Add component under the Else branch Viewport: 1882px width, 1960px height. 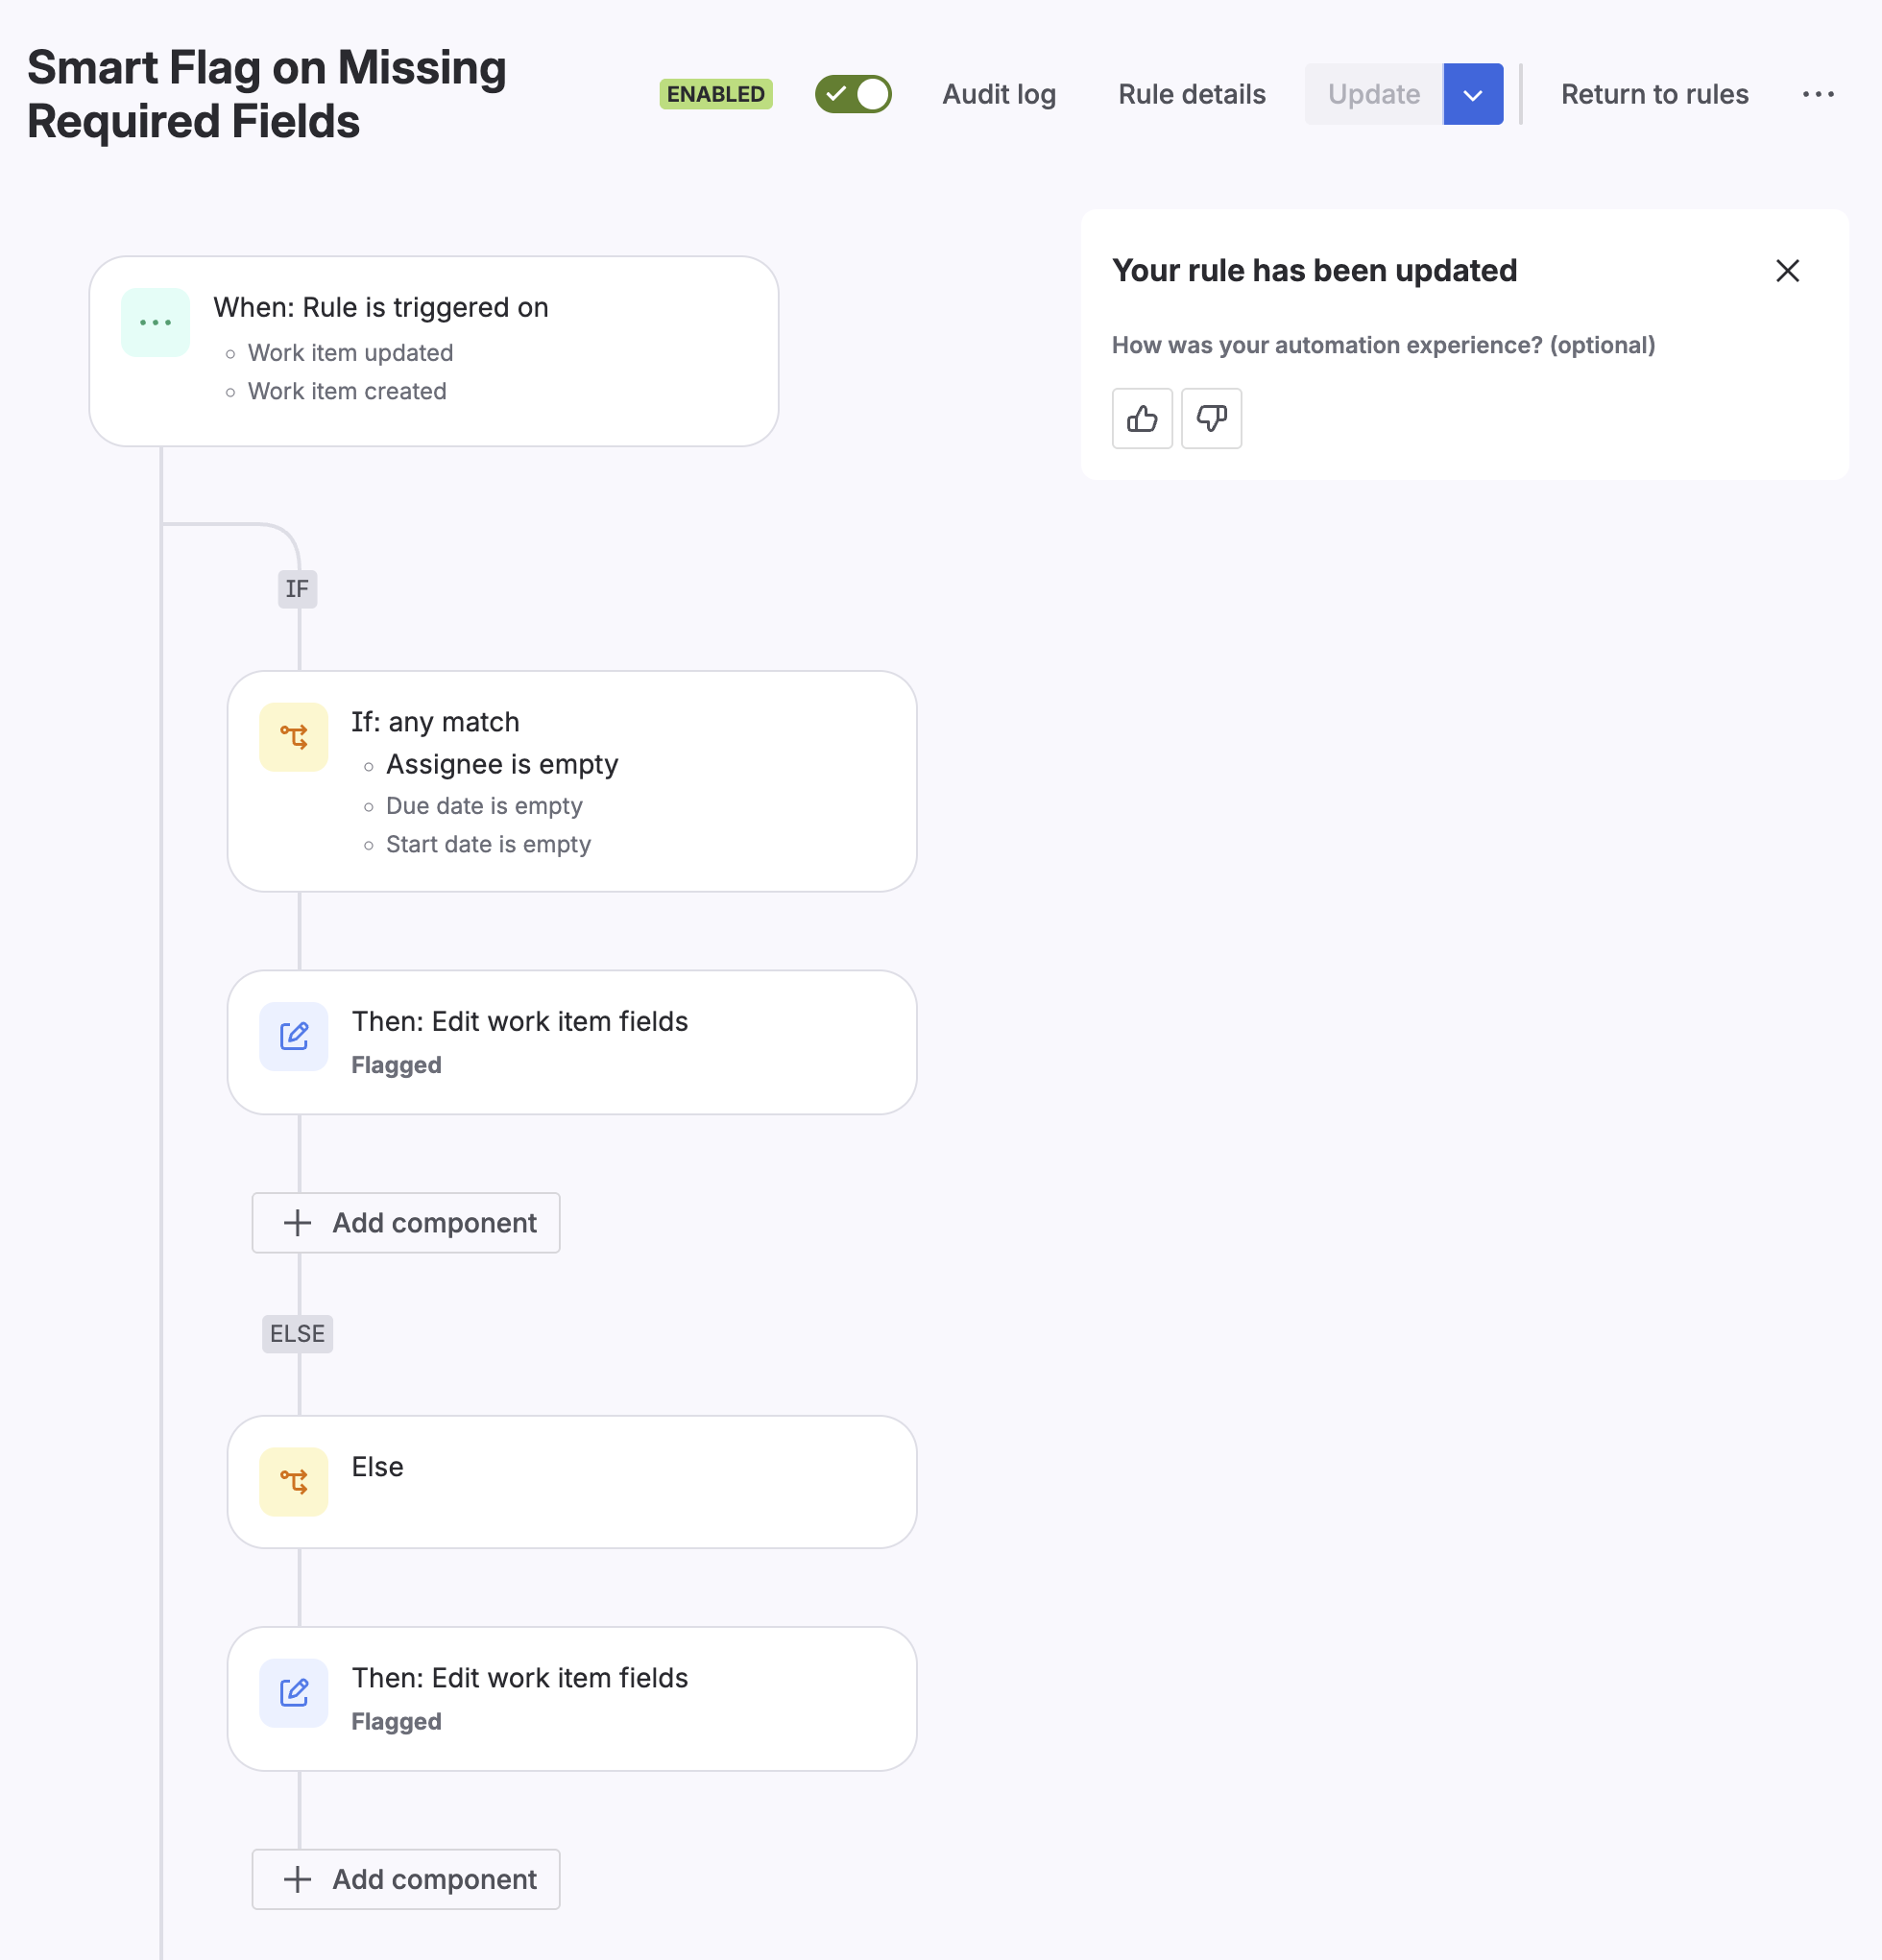[405, 1878]
